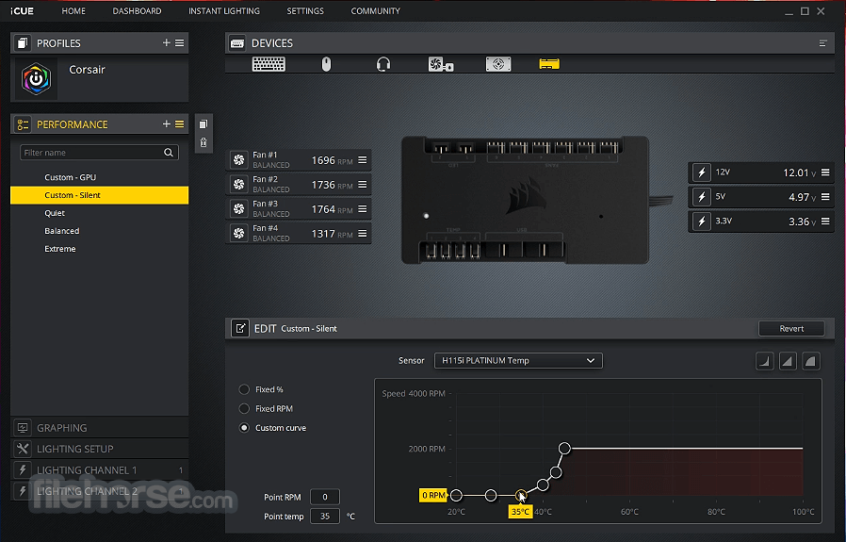846x542 pixels.
Task: Open the Devices panel menu icon
Action: point(822,43)
